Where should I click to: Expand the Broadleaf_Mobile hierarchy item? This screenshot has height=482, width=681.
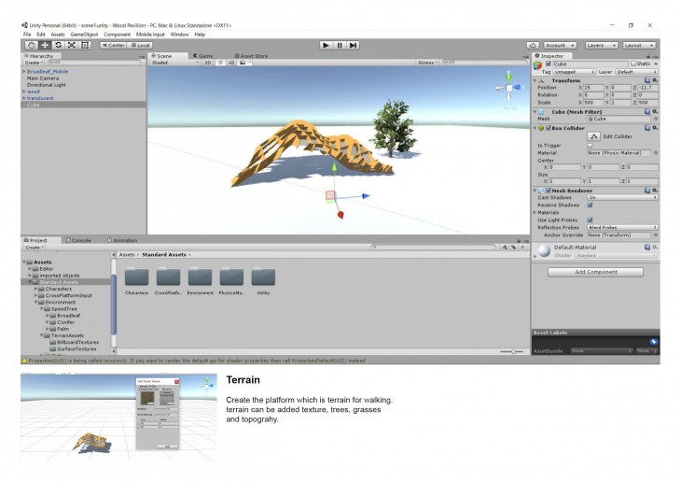point(24,71)
